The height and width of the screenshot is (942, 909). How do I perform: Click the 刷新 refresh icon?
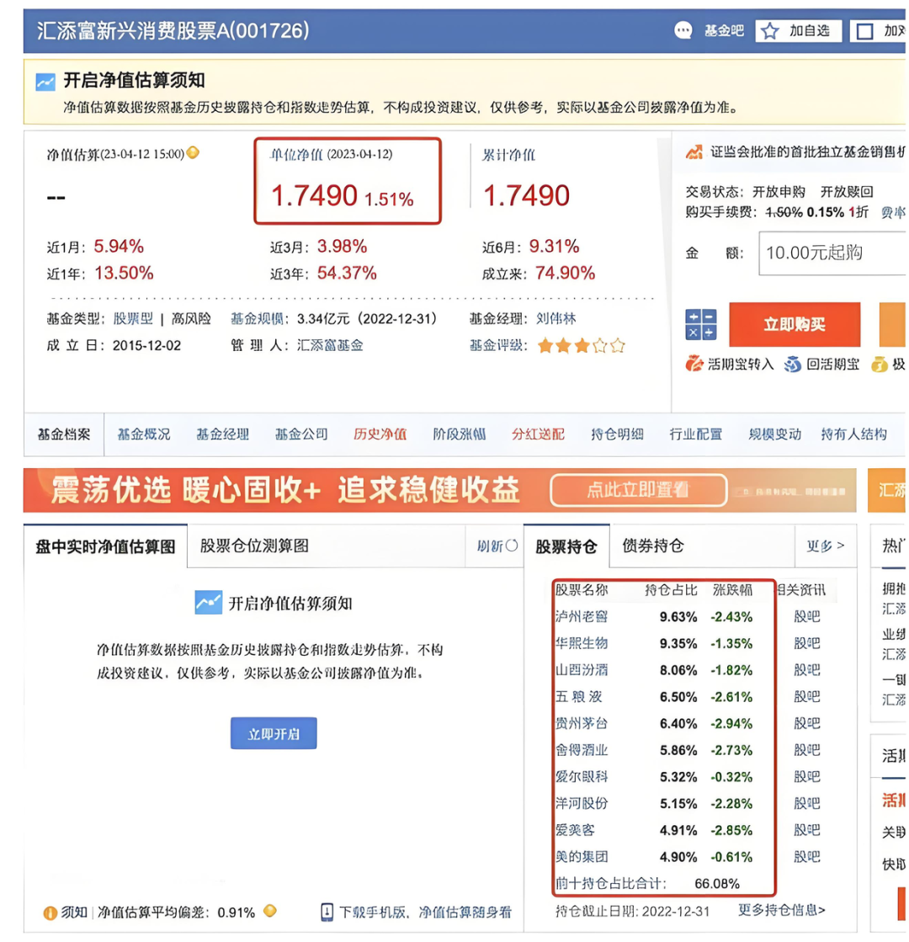pyautogui.click(x=511, y=546)
